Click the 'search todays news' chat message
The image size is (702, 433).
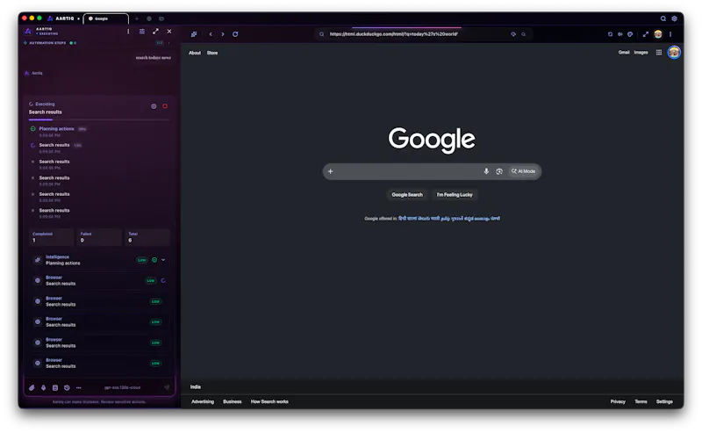153,57
